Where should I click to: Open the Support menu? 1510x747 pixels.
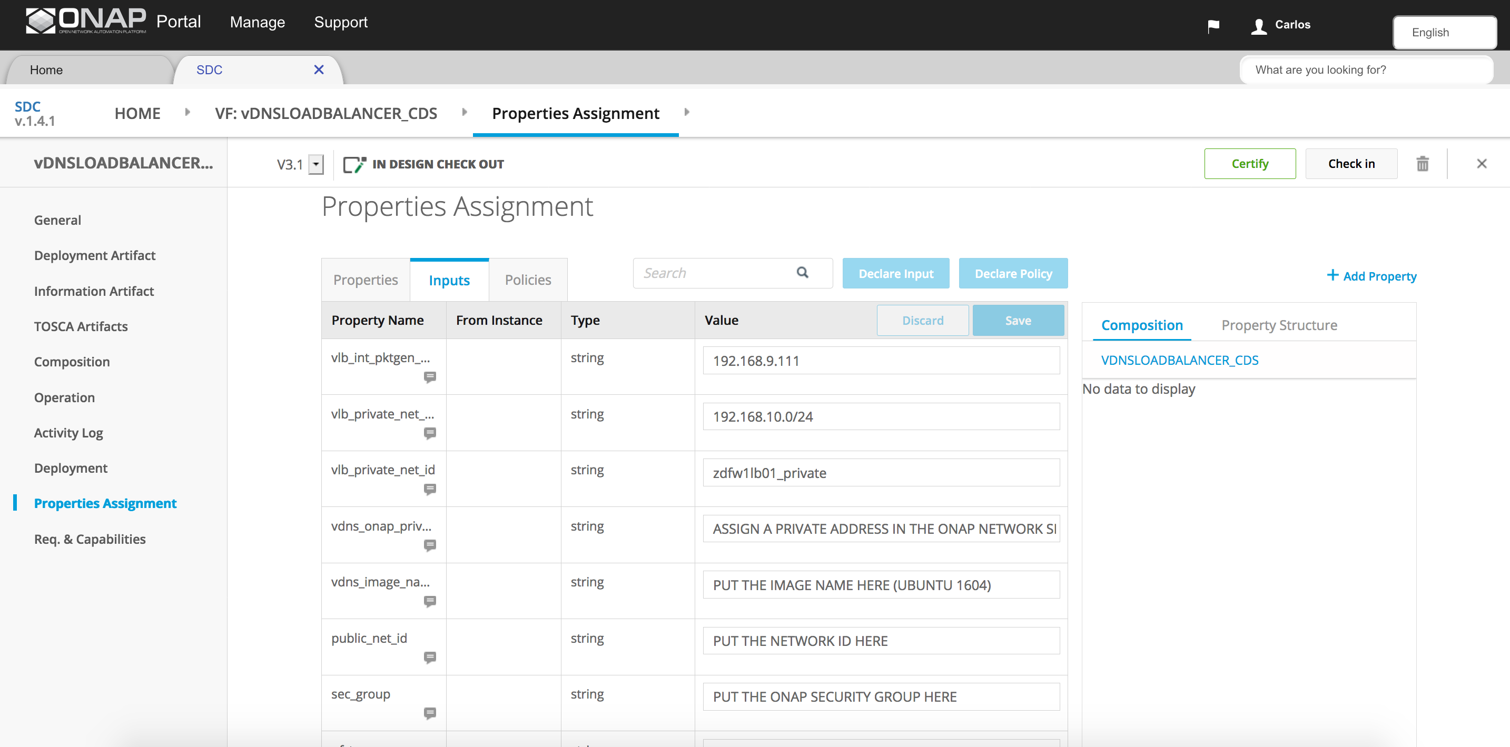[341, 22]
